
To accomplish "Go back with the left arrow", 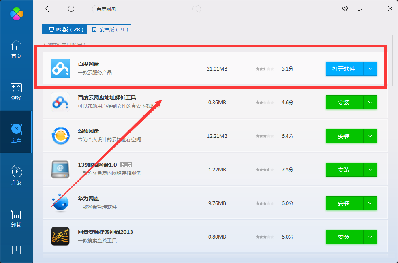I will click(x=47, y=9).
